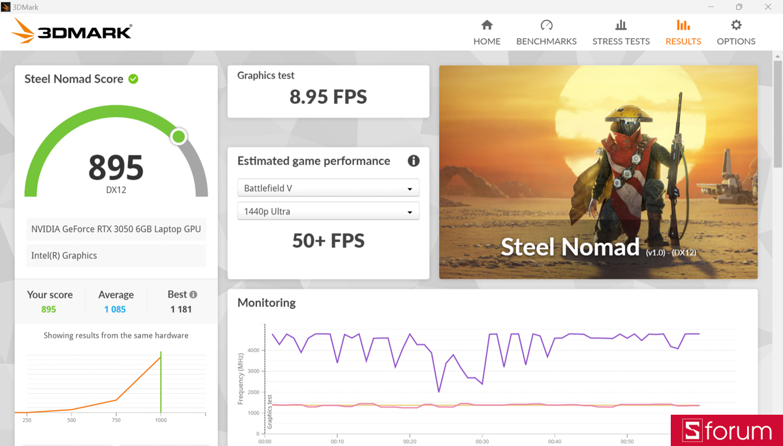Click the info icon beside Estimated game performance
The height and width of the screenshot is (446, 783).
pos(413,160)
